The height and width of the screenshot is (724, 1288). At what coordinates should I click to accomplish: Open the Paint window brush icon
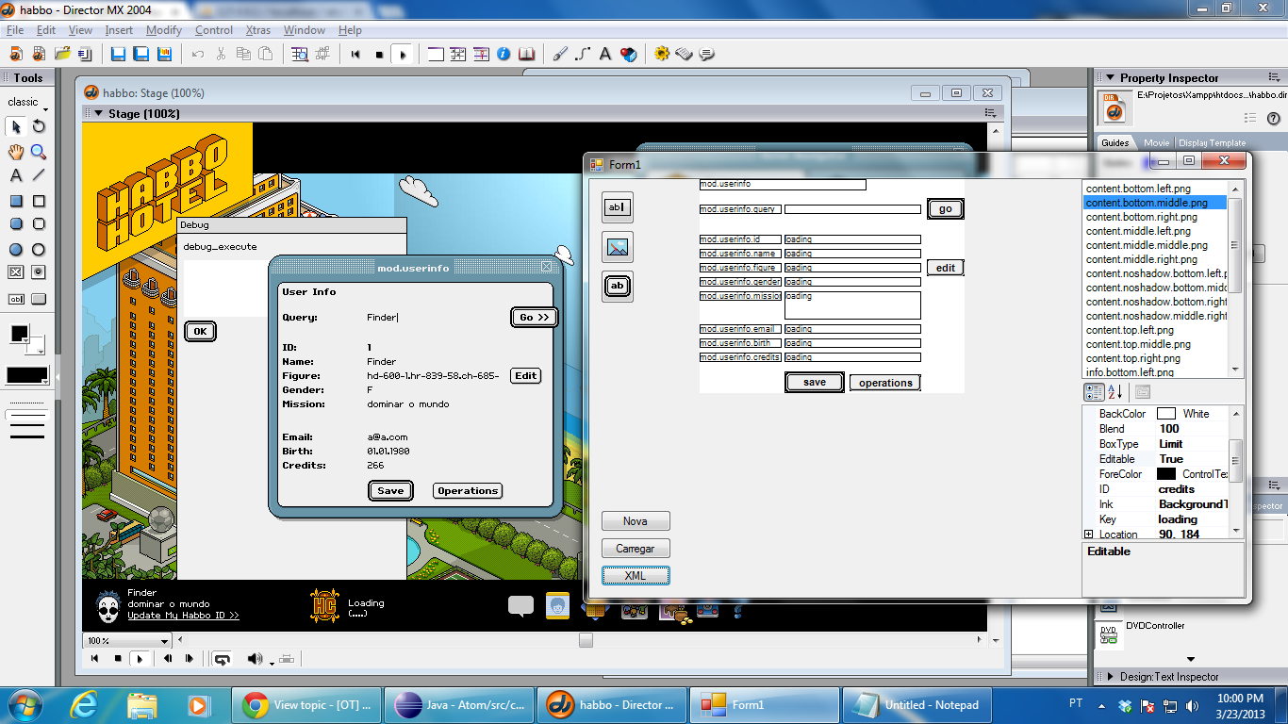tap(559, 54)
